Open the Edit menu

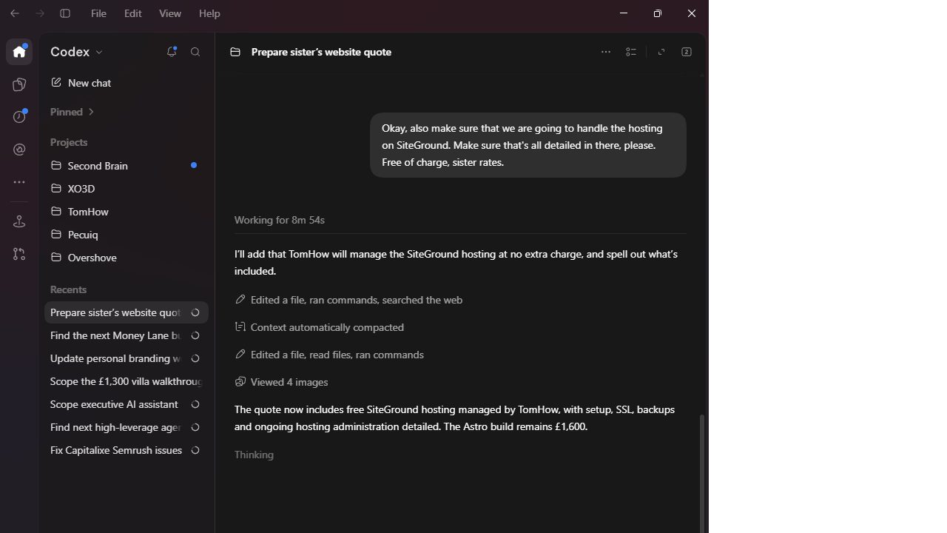[x=133, y=13]
